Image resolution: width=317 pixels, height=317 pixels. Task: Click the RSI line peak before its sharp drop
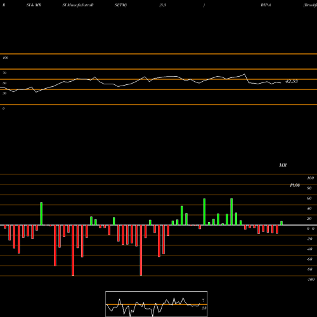click(x=245, y=74)
